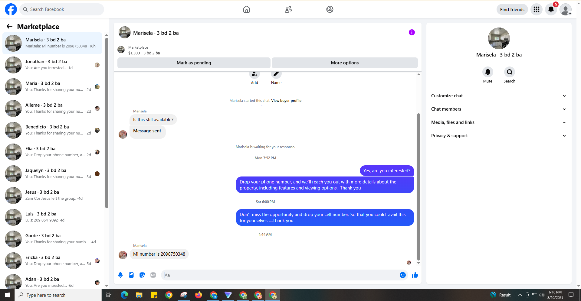Image resolution: width=581 pixels, height=301 pixels.
Task: Click the Type here to search box
Action: (x=58, y=295)
